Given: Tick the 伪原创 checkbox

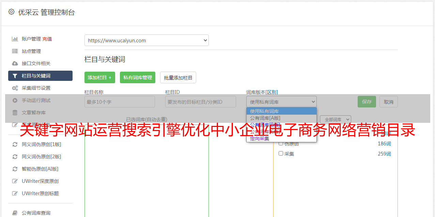Looking at the screenshot, I should pos(281,143).
